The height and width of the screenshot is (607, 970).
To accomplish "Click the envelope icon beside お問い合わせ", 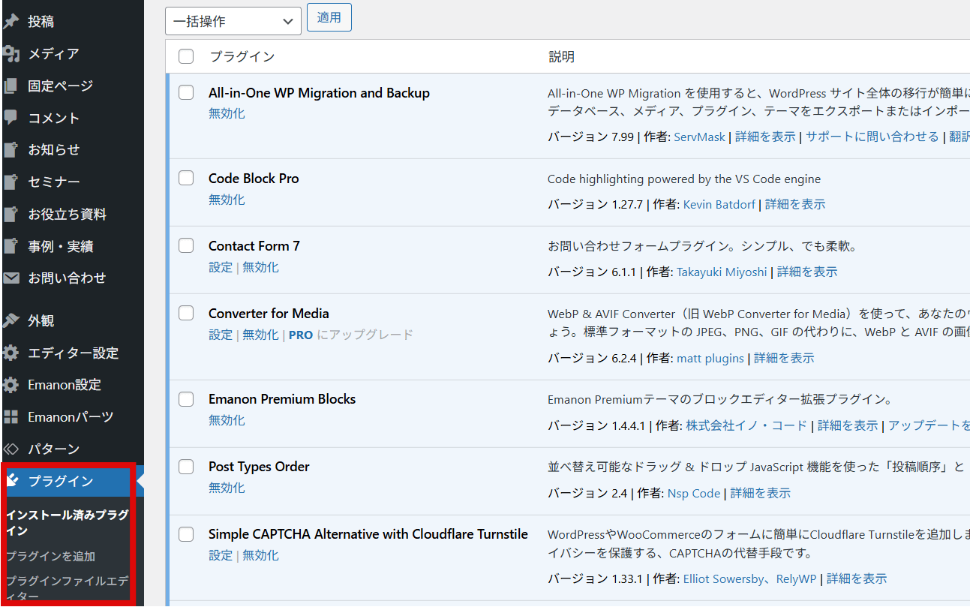I will click(11, 278).
